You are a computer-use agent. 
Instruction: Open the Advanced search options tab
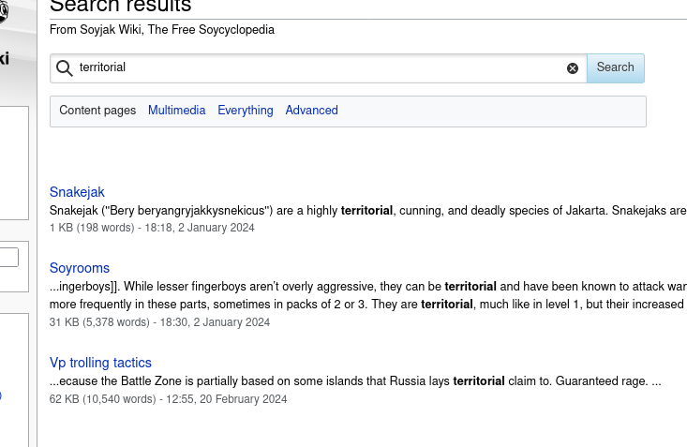click(x=311, y=111)
